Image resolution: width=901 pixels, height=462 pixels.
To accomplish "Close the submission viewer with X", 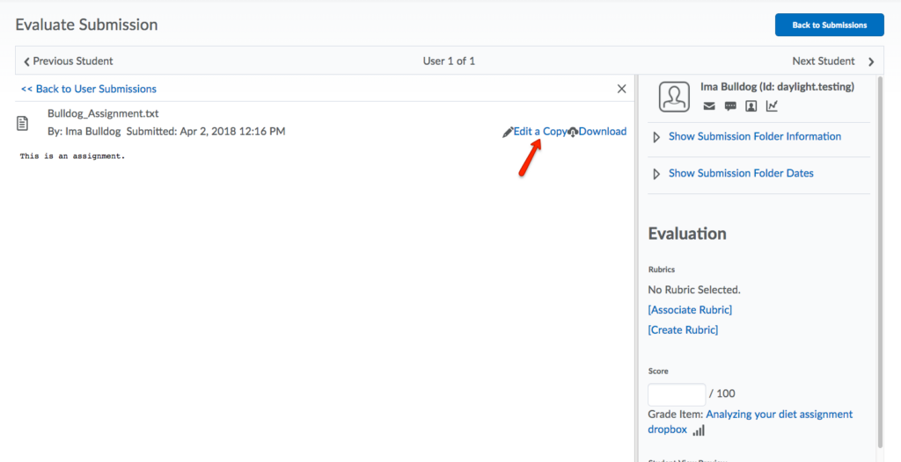I will pos(621,89).
